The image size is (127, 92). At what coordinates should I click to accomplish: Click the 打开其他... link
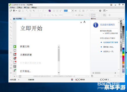25,71
